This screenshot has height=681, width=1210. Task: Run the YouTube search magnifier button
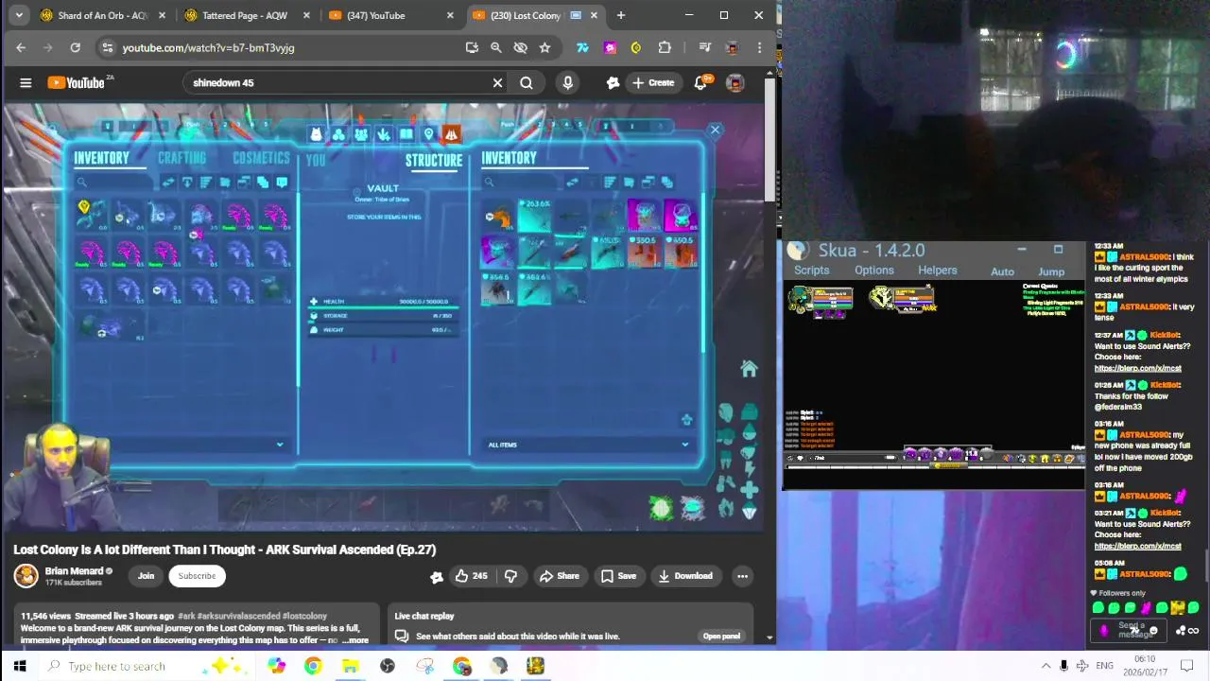[527, 83]
